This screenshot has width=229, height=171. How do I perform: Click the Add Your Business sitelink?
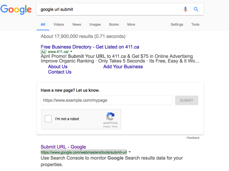123,66
